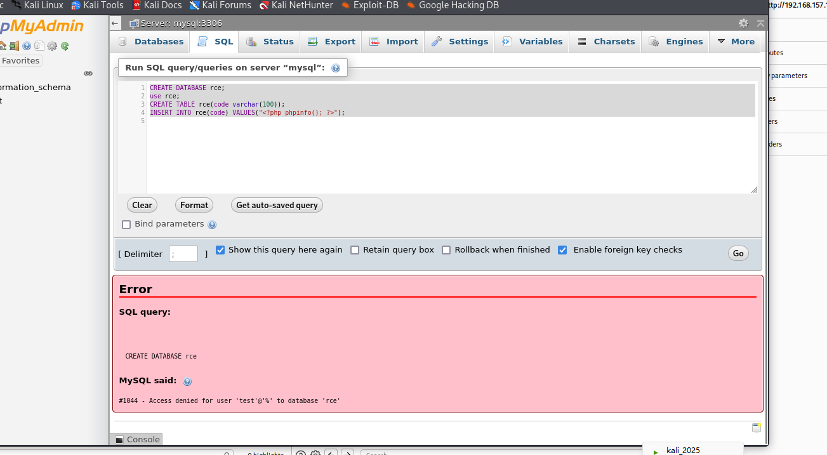Viewport: 827px width, 455px height.
Task: Open Exploit-DB bookmark
Action: [369, 5]
